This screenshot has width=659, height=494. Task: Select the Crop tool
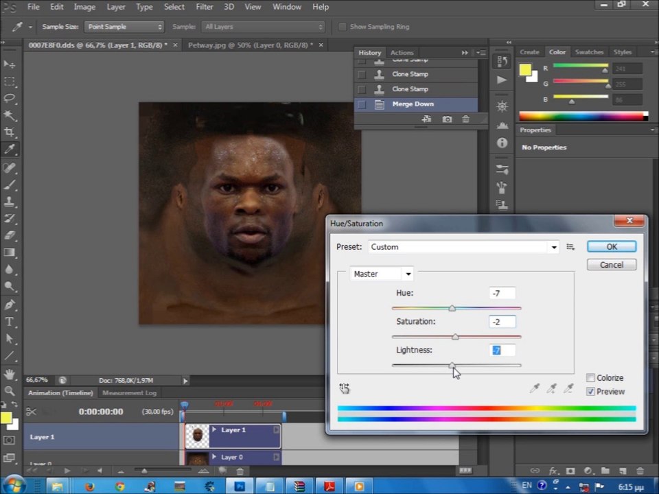(9, 132)
